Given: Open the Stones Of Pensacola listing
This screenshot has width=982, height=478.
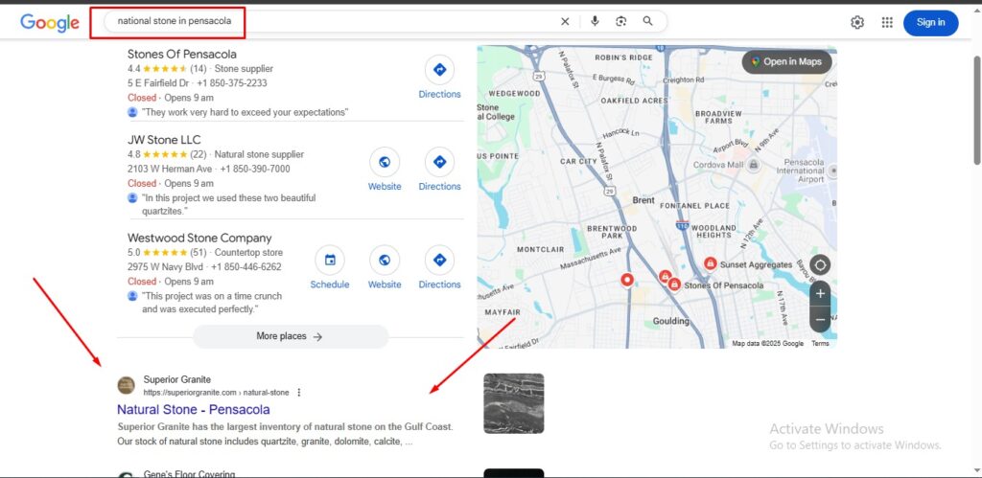Looking at the screenshot, I should click(181, 55).
